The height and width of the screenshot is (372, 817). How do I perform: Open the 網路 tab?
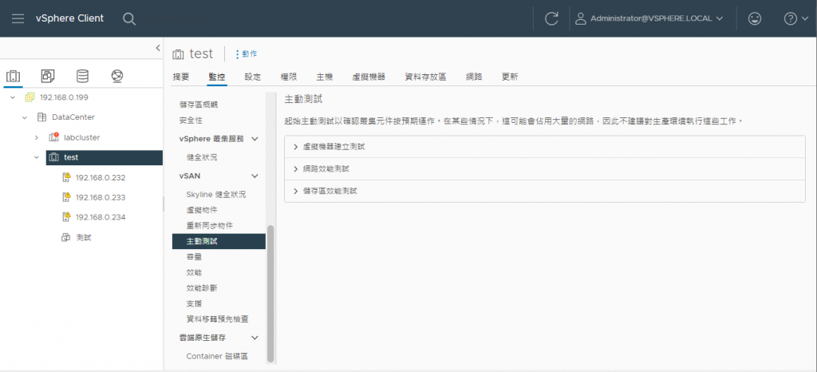pyautogui.click(x=474, y=77)
